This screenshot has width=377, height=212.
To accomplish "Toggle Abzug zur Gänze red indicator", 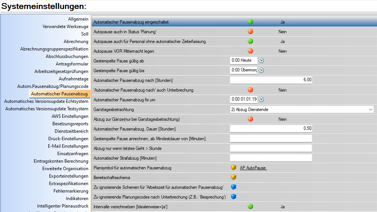I will pyautogui.click(x=250, y=119).
